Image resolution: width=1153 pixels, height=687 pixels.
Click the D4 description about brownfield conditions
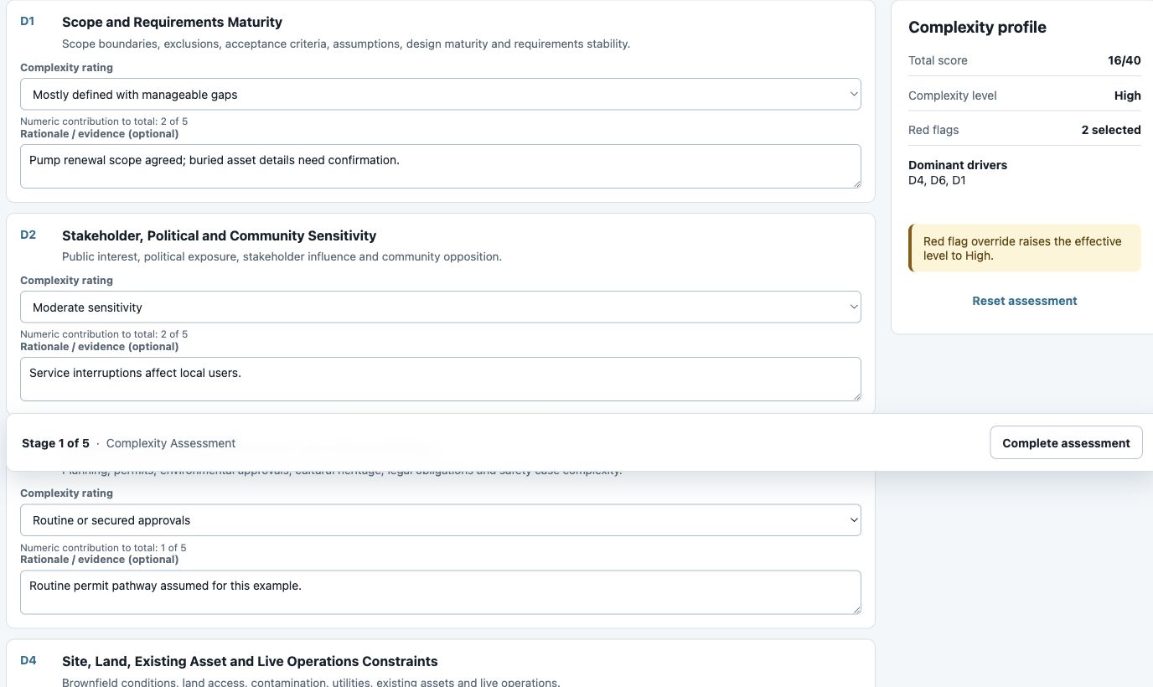(311, 682)
